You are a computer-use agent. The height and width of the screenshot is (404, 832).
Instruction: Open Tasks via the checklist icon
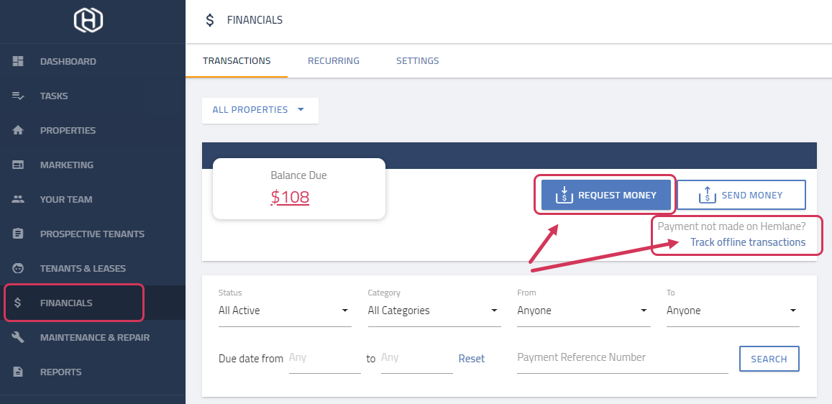[18, 96]
